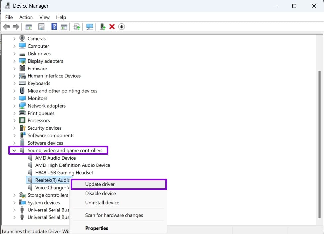Choose Scan for hardware changes in context menu

pos(119,215)
